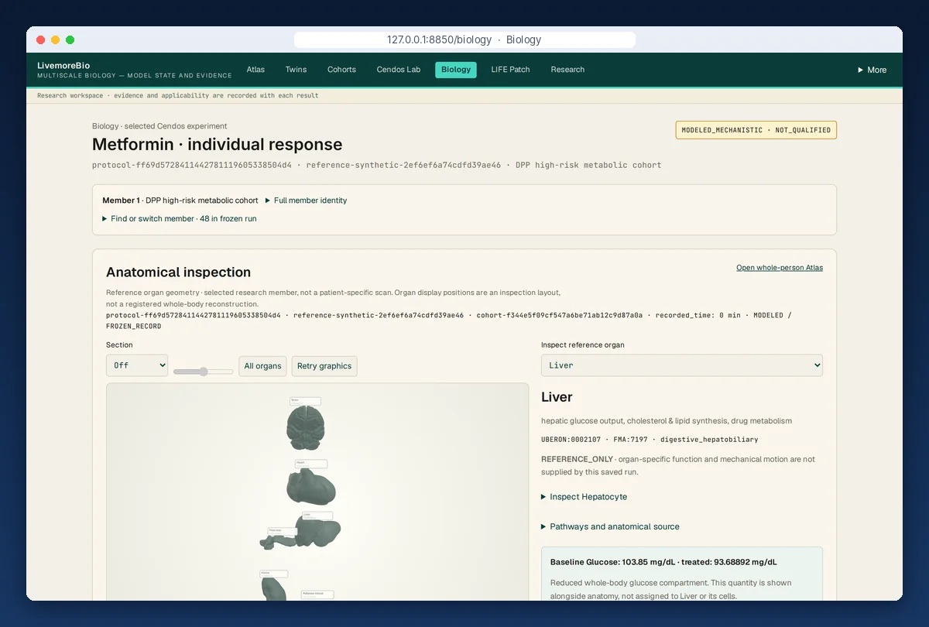Go to the Cendos Lab tab
This screenshot has height=627, width=929.
click(x=399, y=70)
